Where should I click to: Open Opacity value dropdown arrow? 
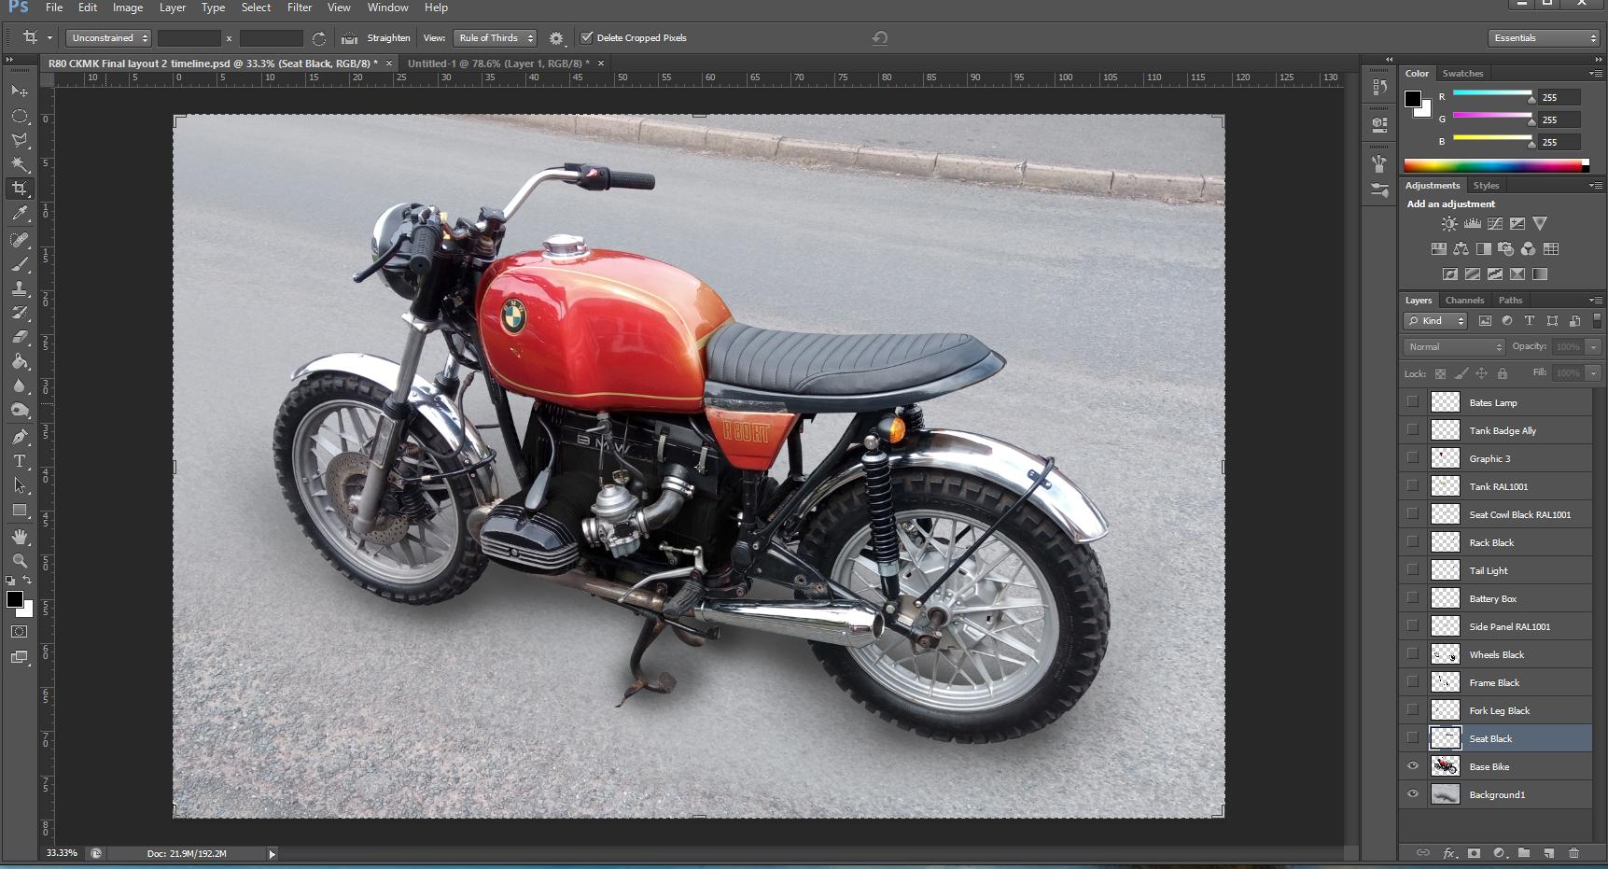coord(1593,347)
